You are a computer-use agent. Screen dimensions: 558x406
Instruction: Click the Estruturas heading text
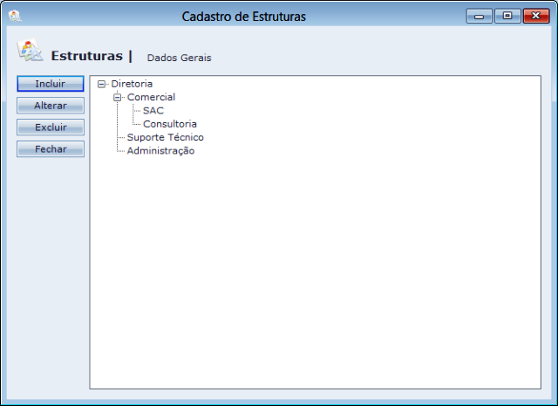pyautogui.click(x=87, y=56)
